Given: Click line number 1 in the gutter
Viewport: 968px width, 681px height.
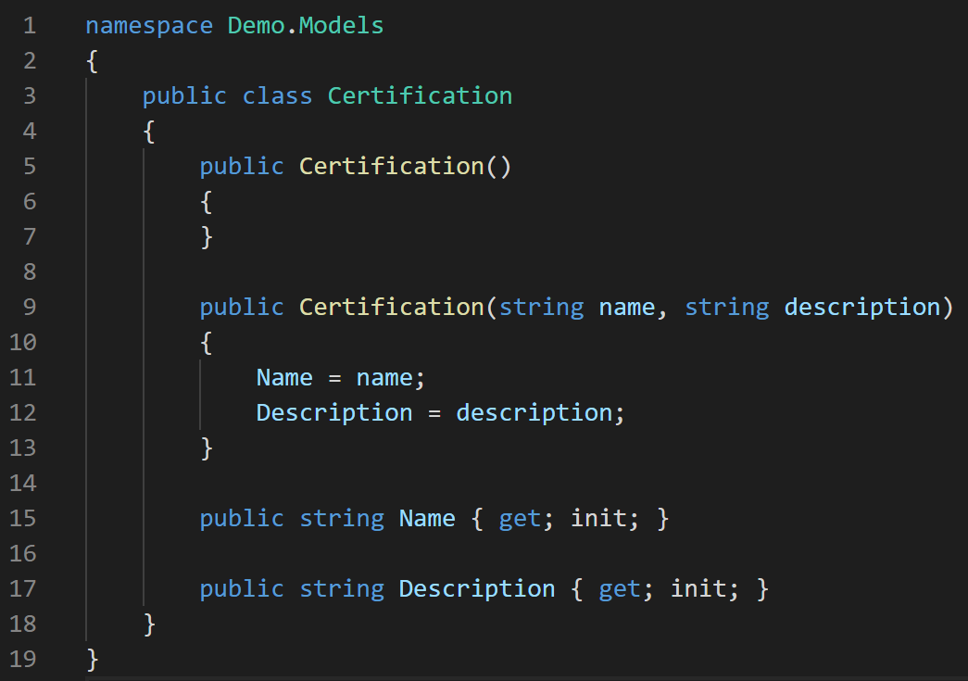Looking at the screenshot, I should click(x=29, y=25).
